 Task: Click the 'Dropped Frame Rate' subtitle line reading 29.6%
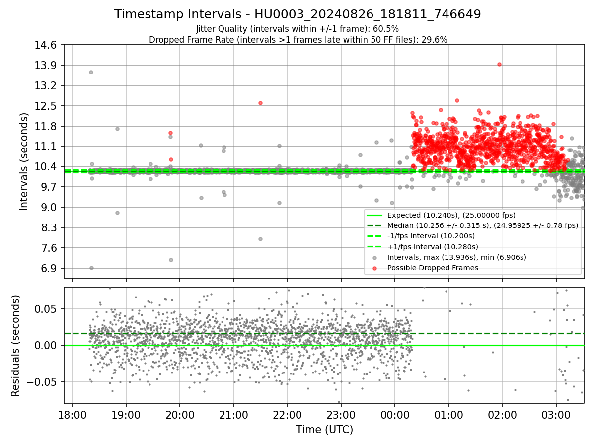pos(298,40)
